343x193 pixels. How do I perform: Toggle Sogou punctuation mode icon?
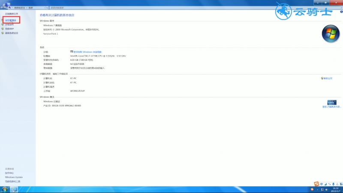329,184
